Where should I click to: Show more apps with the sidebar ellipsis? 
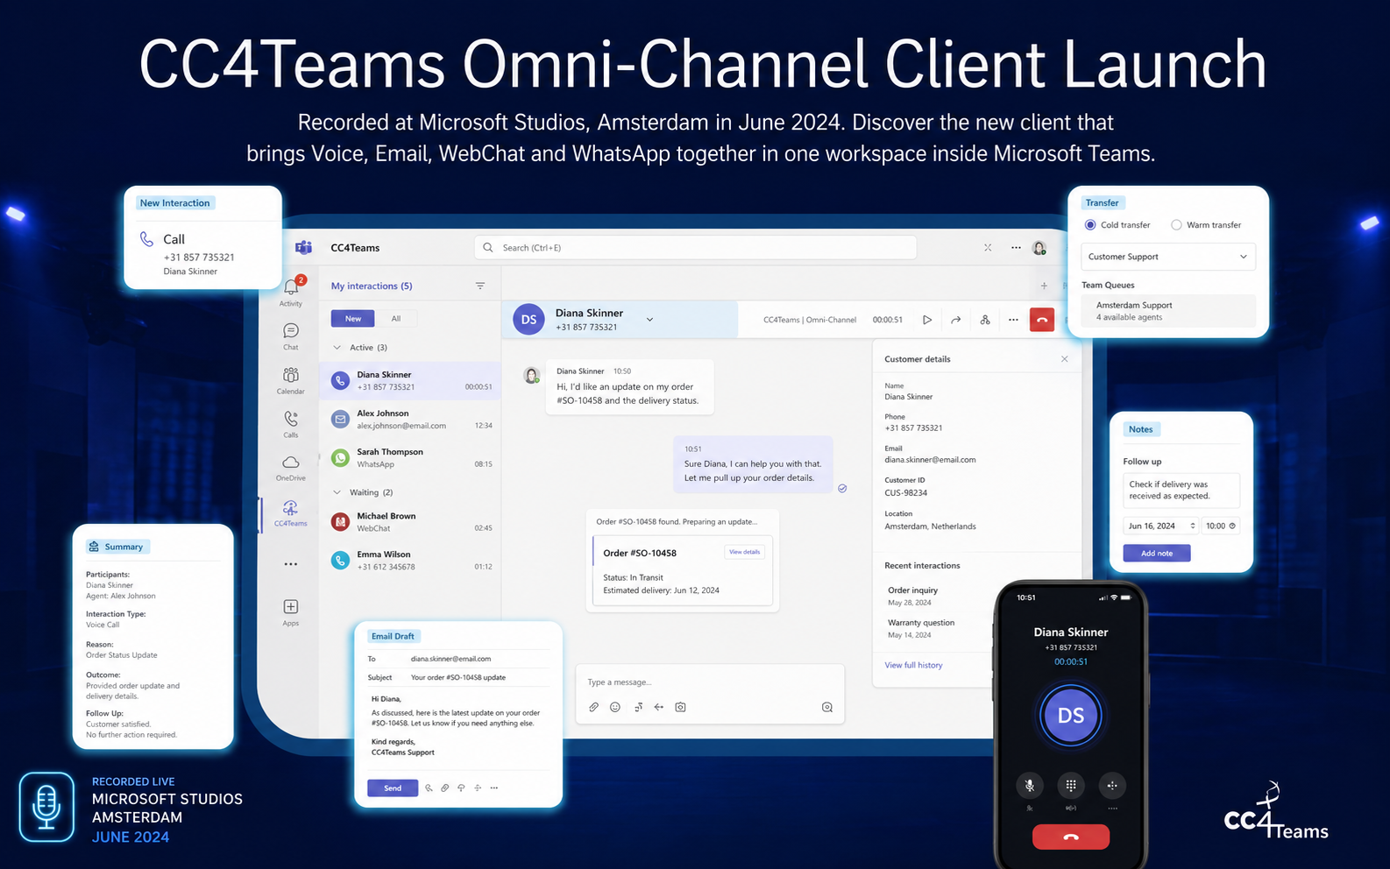click(x=291, y=564)
